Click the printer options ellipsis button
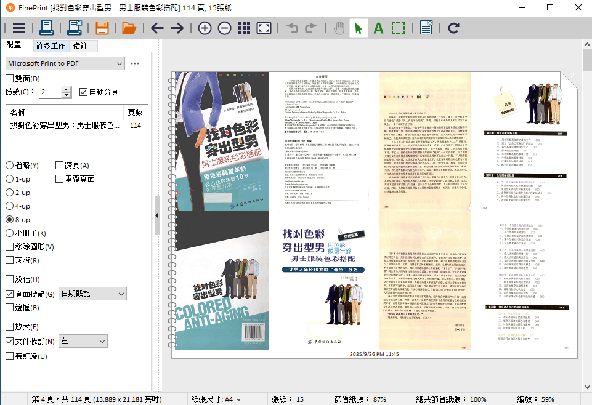Viewport: 592px width, 405px height. [135, 63]
